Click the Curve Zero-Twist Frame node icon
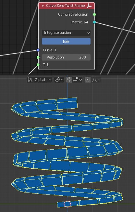Viewport: 135px width, 212px height. click(89, 6)
